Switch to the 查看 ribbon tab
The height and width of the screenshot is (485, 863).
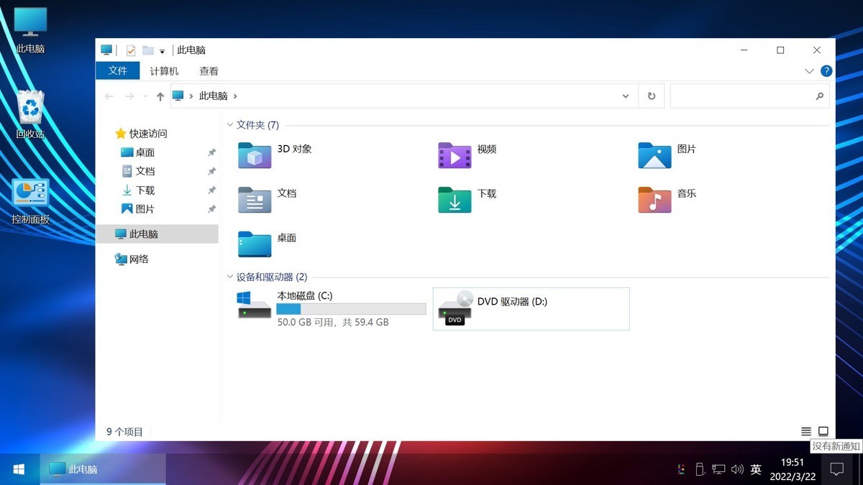[209, 70]
